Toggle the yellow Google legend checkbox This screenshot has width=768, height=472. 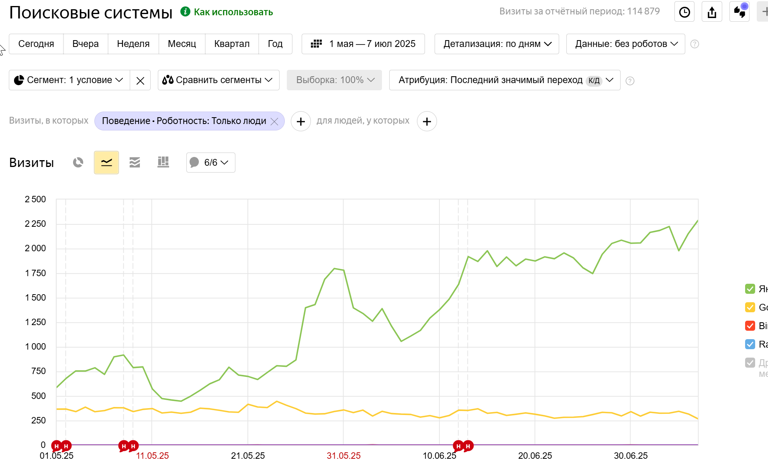pos(750,307)
